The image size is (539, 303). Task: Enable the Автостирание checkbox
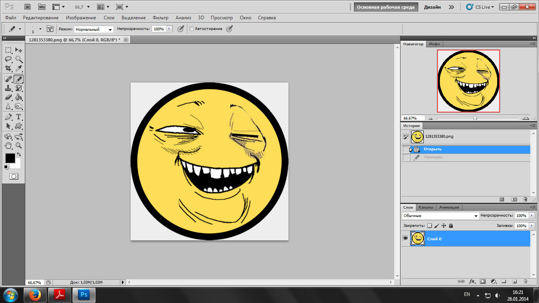(192, 29)
